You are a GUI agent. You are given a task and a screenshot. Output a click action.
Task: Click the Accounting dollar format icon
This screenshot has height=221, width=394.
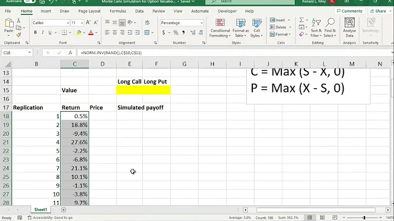pyautogui.click(x=164, y=33)
